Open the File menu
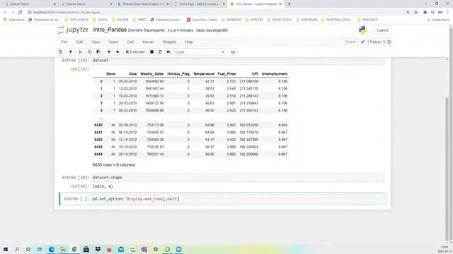The image size is (453, 254). [x=64, y=42]
